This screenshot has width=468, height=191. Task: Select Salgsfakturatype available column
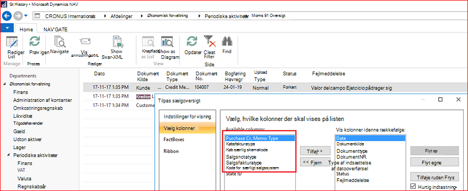244,163
